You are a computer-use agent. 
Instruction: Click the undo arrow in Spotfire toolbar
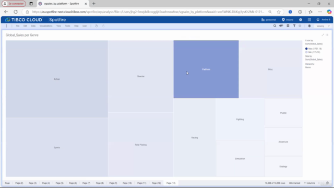(96, 26)
